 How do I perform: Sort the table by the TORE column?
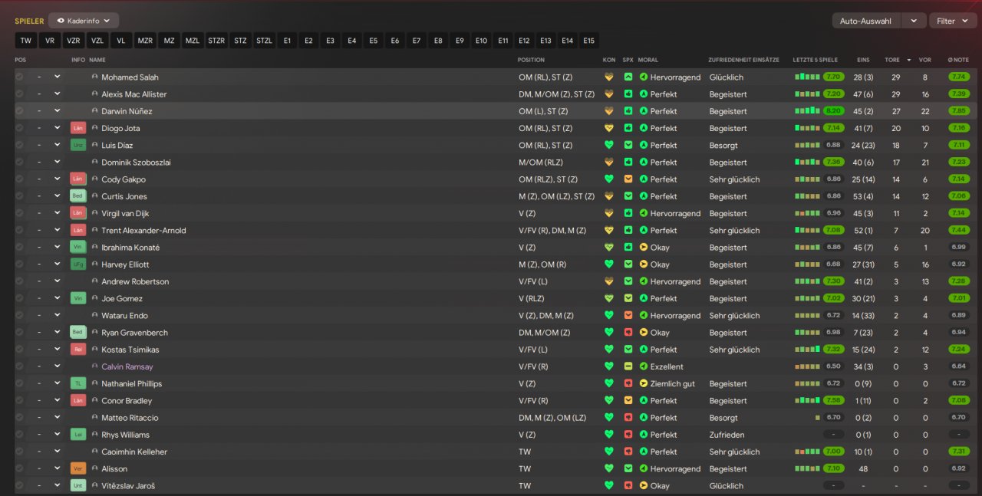(x=892, y=60)
